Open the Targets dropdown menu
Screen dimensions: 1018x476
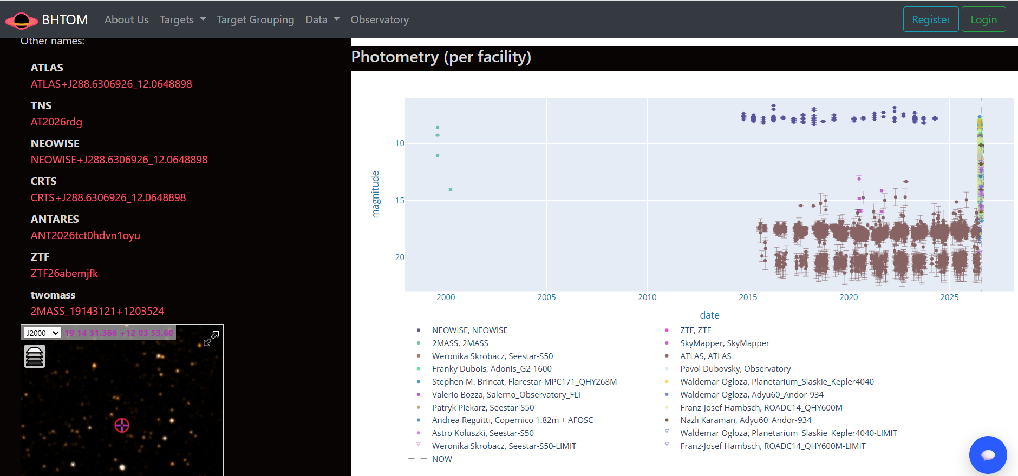[183, 19]
